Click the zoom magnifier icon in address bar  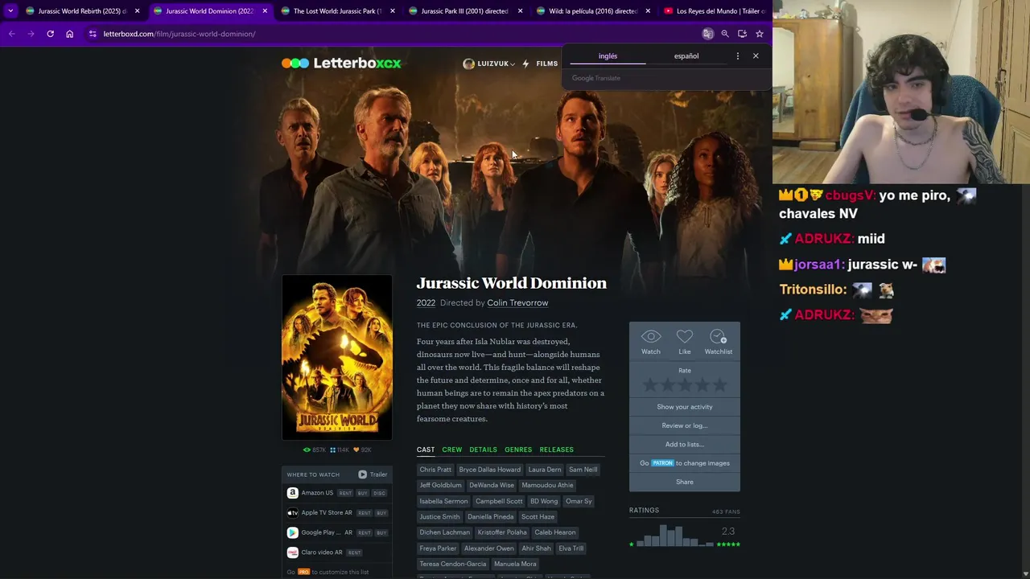pyautogui.click(x=725, y=34)
